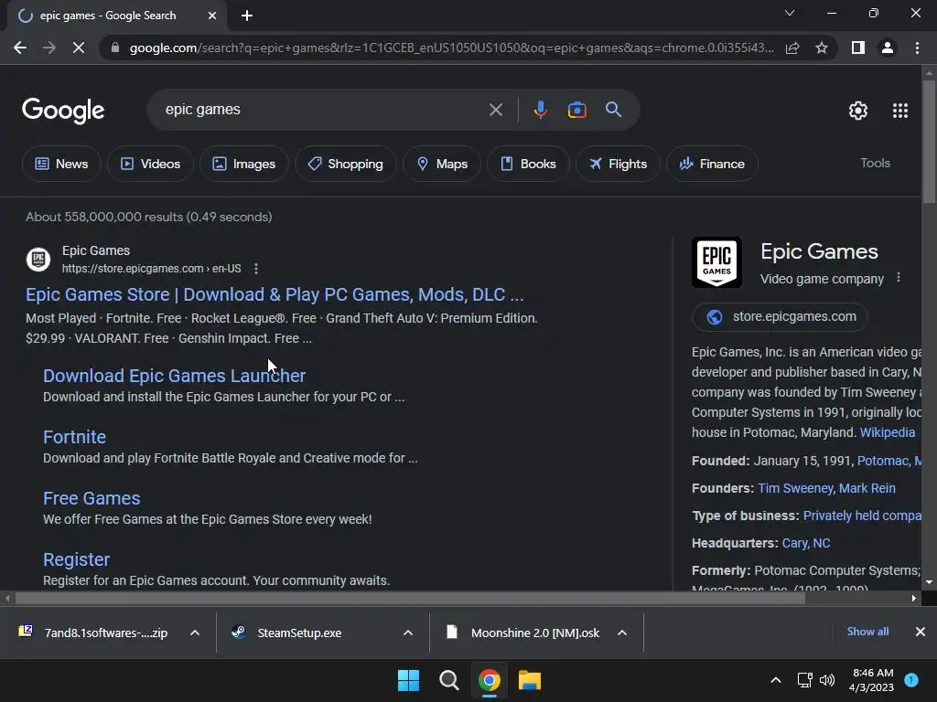
Task: Click the Epic Games result favicon
Action: pos(38,259)
